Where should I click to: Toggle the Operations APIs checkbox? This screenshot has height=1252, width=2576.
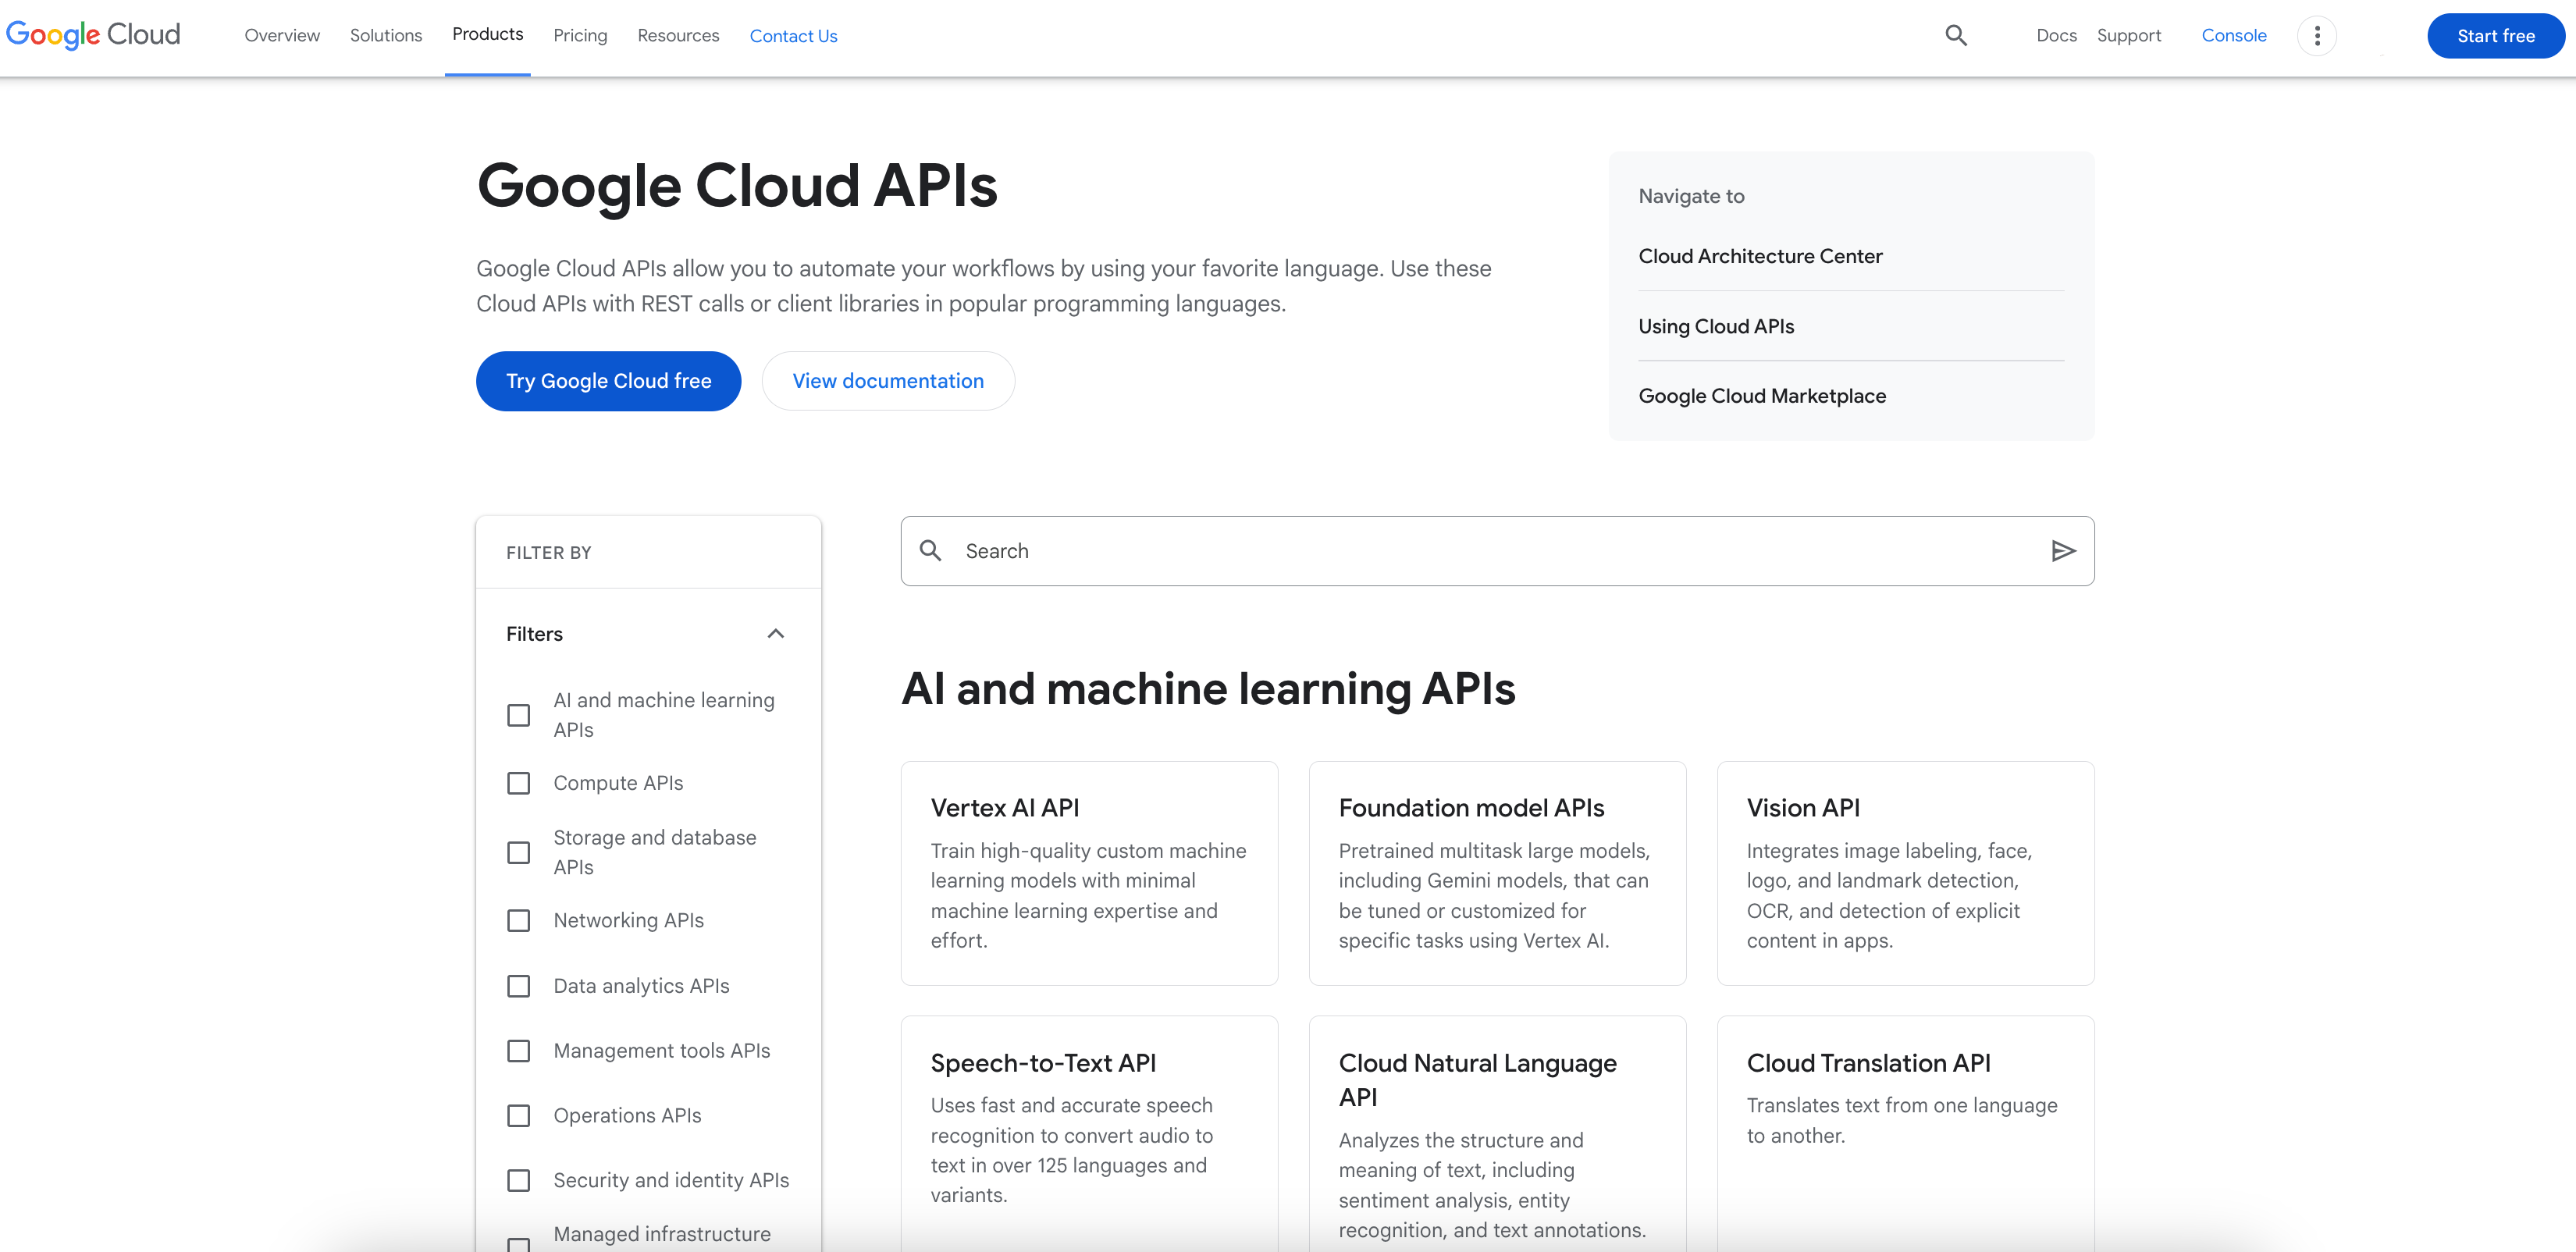[518, 1115]
